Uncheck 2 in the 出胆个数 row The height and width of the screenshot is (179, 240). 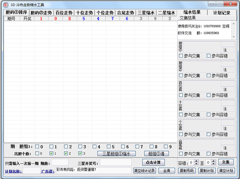[x=66, y=153]
